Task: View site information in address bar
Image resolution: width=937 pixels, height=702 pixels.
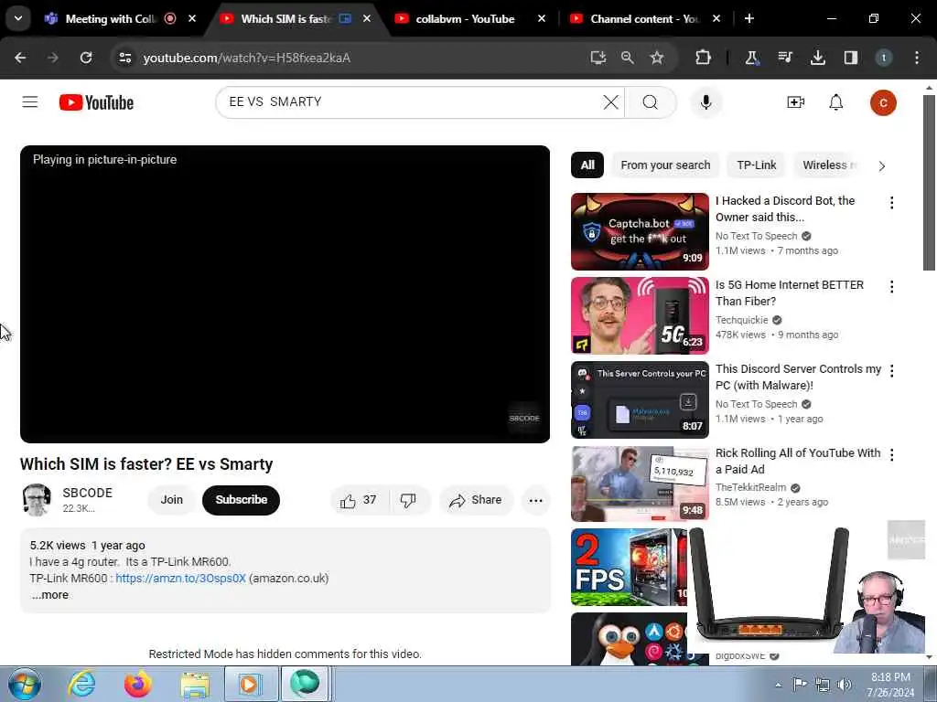Action: (124, 58)
